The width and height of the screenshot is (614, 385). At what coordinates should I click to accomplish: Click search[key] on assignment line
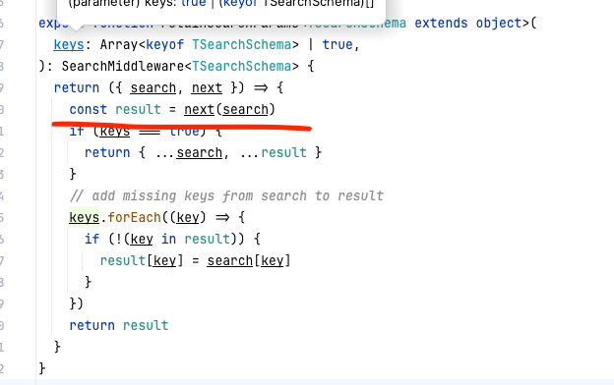tap(249, 260)
